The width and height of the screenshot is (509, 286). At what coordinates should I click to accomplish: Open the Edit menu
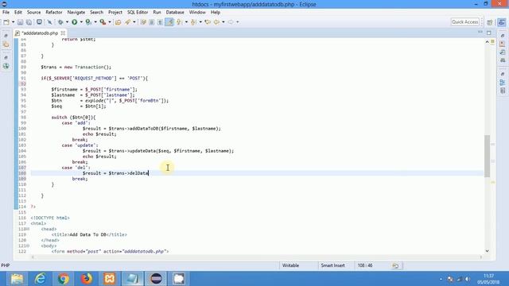17,13
